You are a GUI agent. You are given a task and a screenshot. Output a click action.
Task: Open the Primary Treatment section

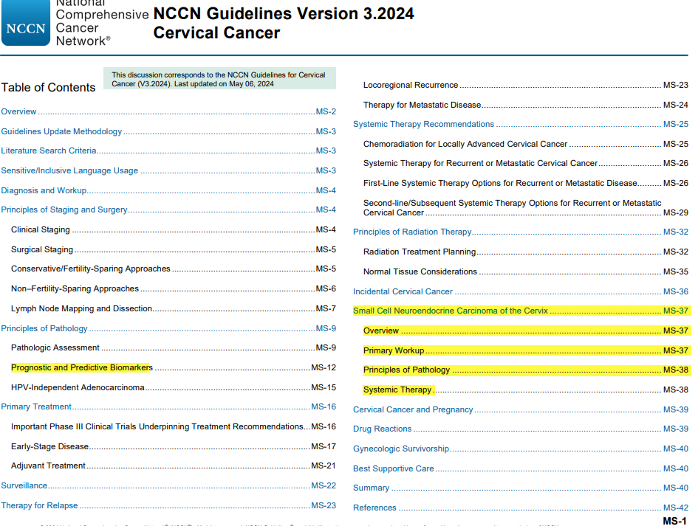[x=168, y=406]
